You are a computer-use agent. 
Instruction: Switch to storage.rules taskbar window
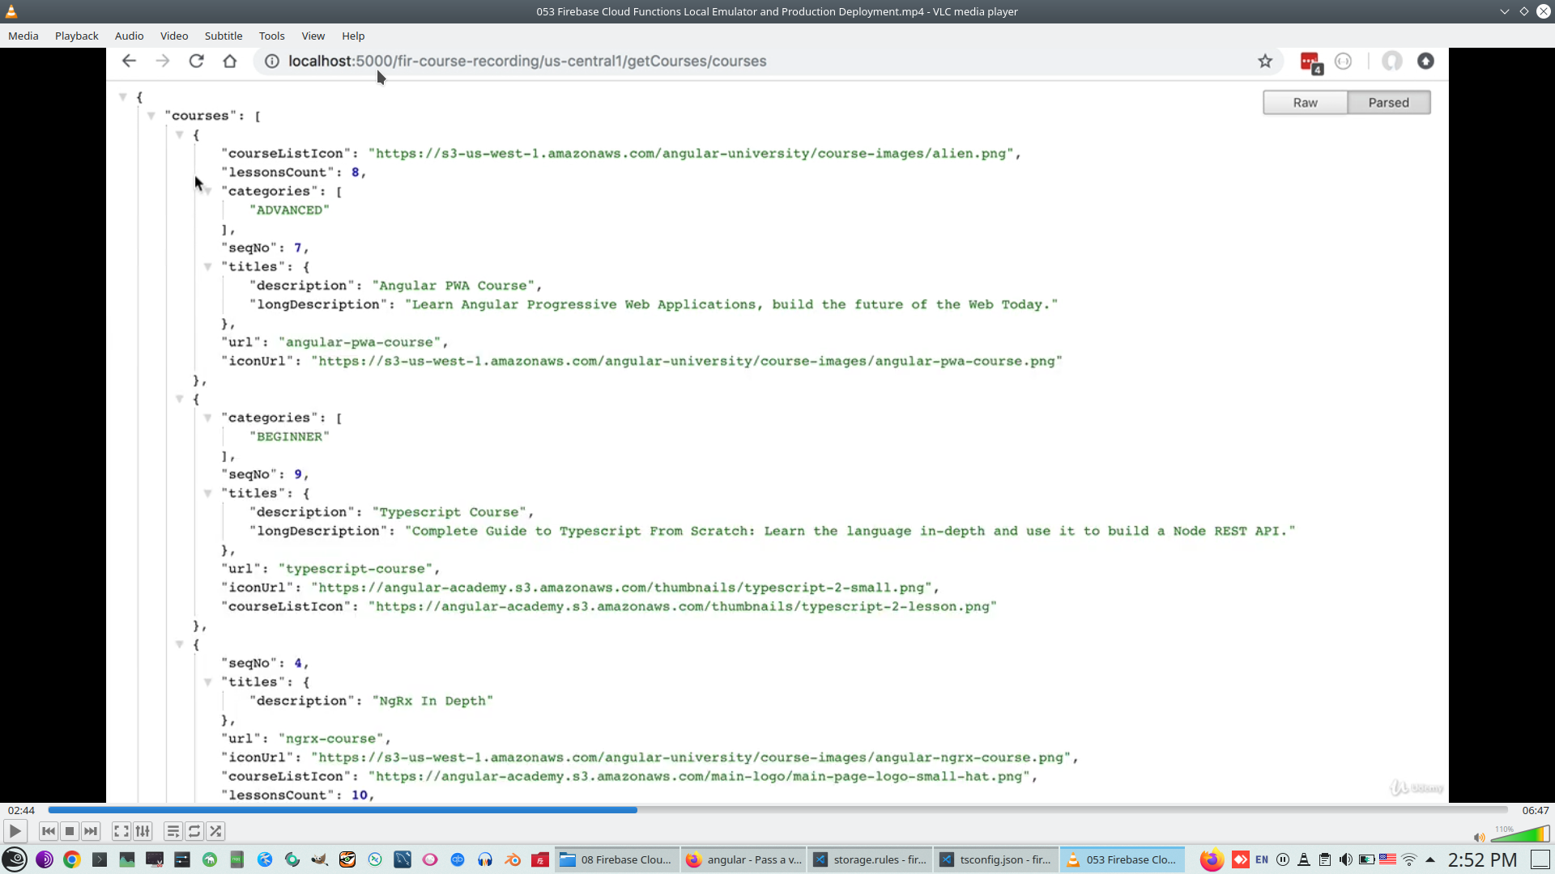pos(870,859)
